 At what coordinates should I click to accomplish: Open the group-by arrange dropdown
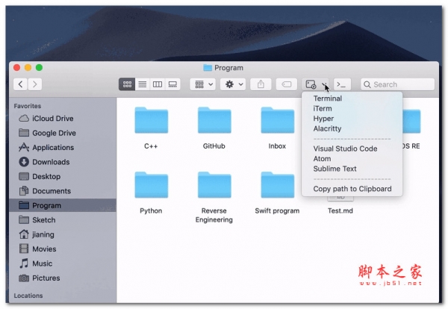point(203,84)
